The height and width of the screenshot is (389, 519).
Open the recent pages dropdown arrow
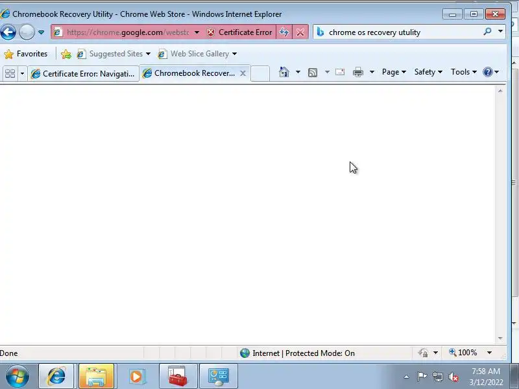(41, 32)
